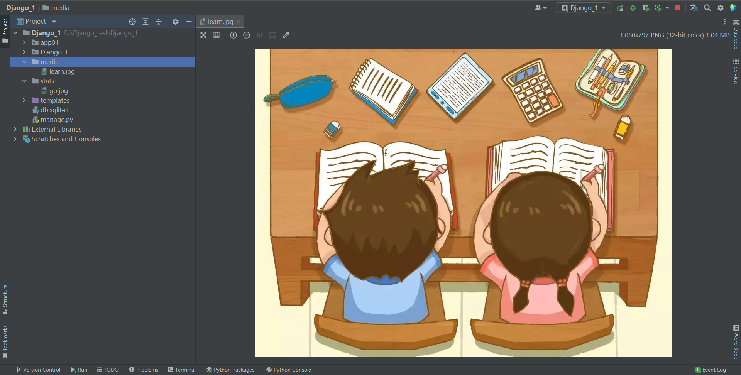
Task: Open the translation tool icon
Action: [x=694, y=8]
